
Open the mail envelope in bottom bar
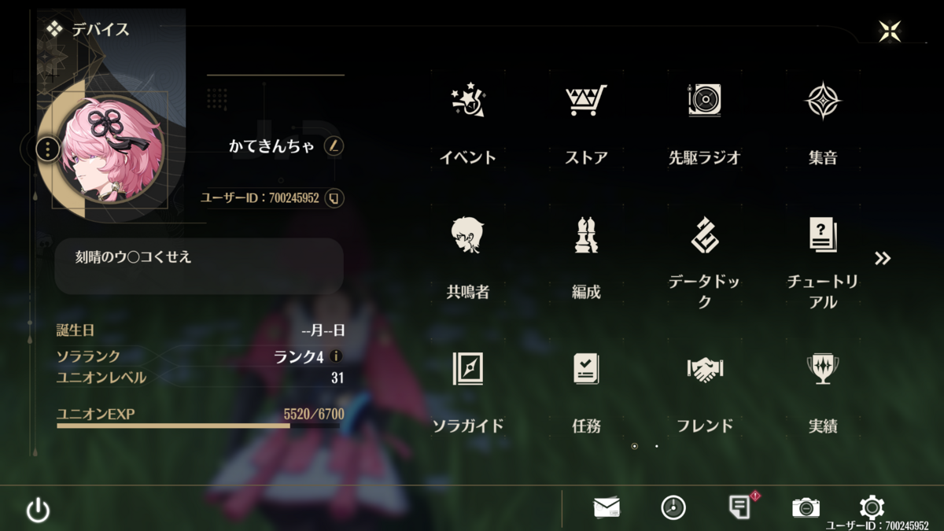click(607, 507)
